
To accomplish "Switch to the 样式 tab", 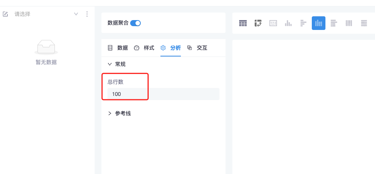I will (x=144, y=48).
